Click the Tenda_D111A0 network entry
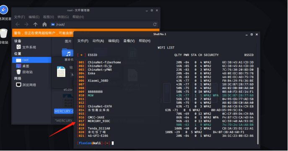288x151 pixels. click(x=165, y=128)
